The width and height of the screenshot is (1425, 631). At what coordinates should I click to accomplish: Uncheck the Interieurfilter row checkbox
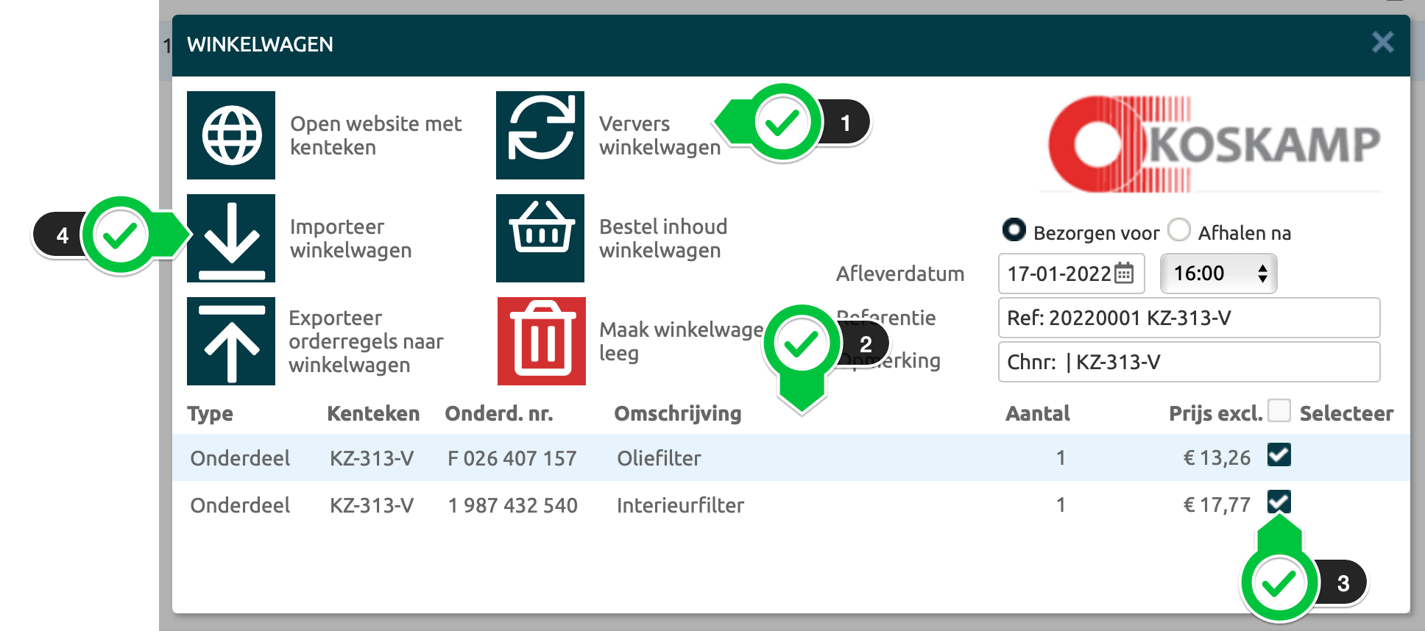click(1279, 502)
